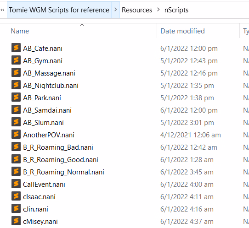
Task: Select the cIsaac.nani file row
Action: (x=124, y=197)
